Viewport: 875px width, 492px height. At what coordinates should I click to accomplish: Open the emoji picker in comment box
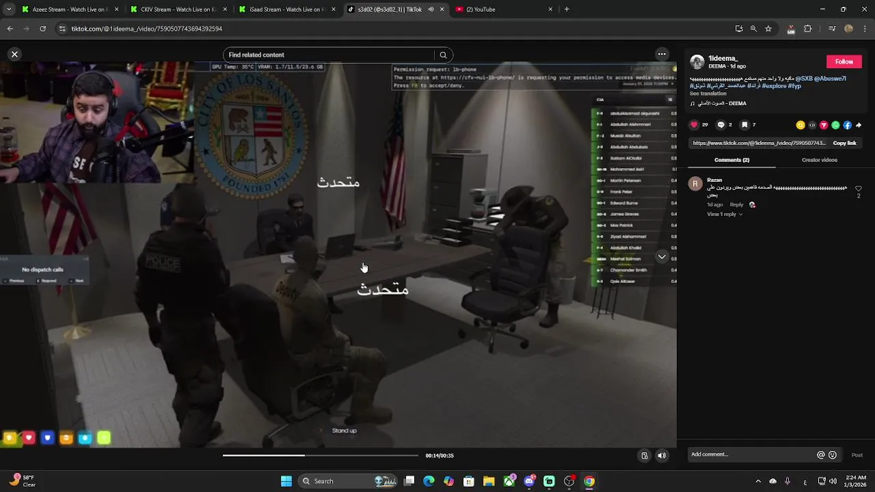coord(833,455)
